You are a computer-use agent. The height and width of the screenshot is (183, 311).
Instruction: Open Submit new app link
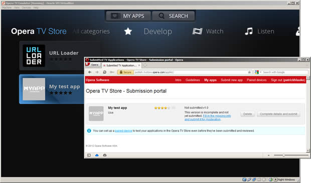[x=232, y=80]
